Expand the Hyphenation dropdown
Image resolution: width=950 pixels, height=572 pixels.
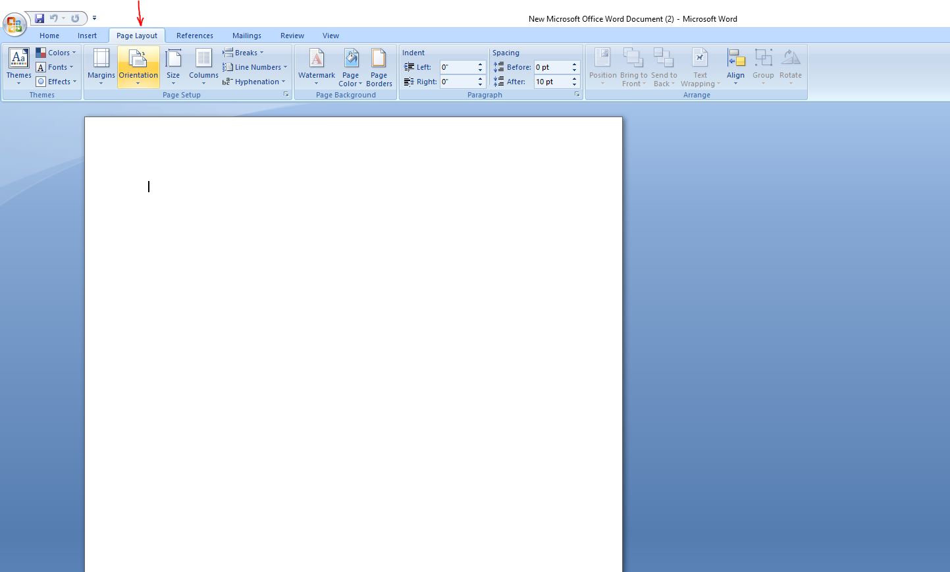click(255, 82)
